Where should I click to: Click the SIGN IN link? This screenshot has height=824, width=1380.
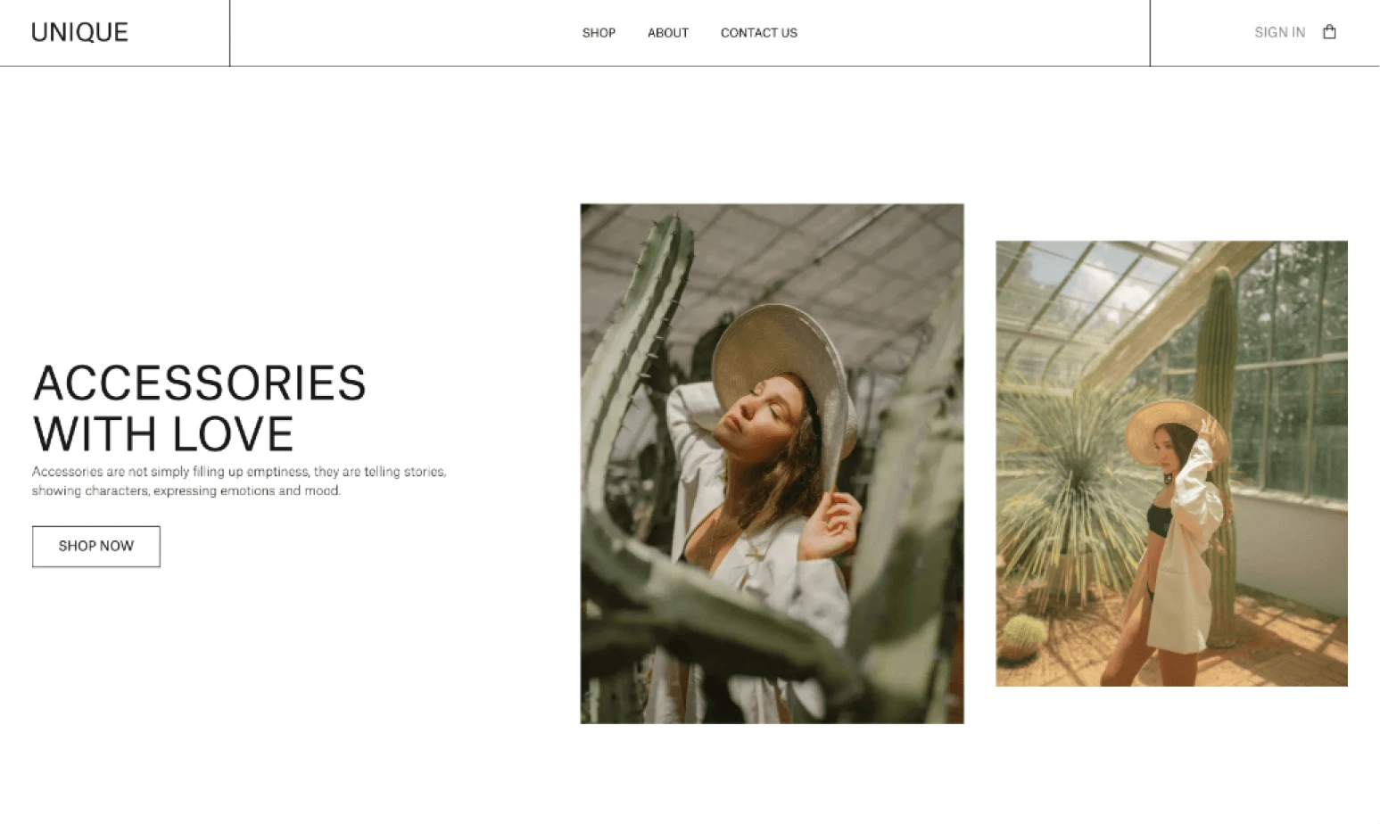pos(1279,32)
